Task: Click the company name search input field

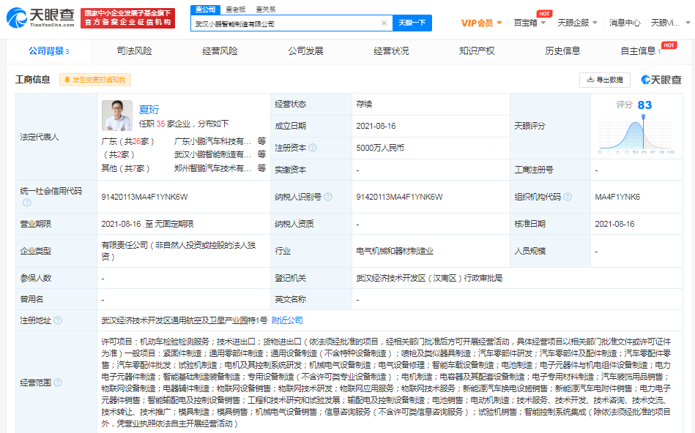Action: click(286, 23)
